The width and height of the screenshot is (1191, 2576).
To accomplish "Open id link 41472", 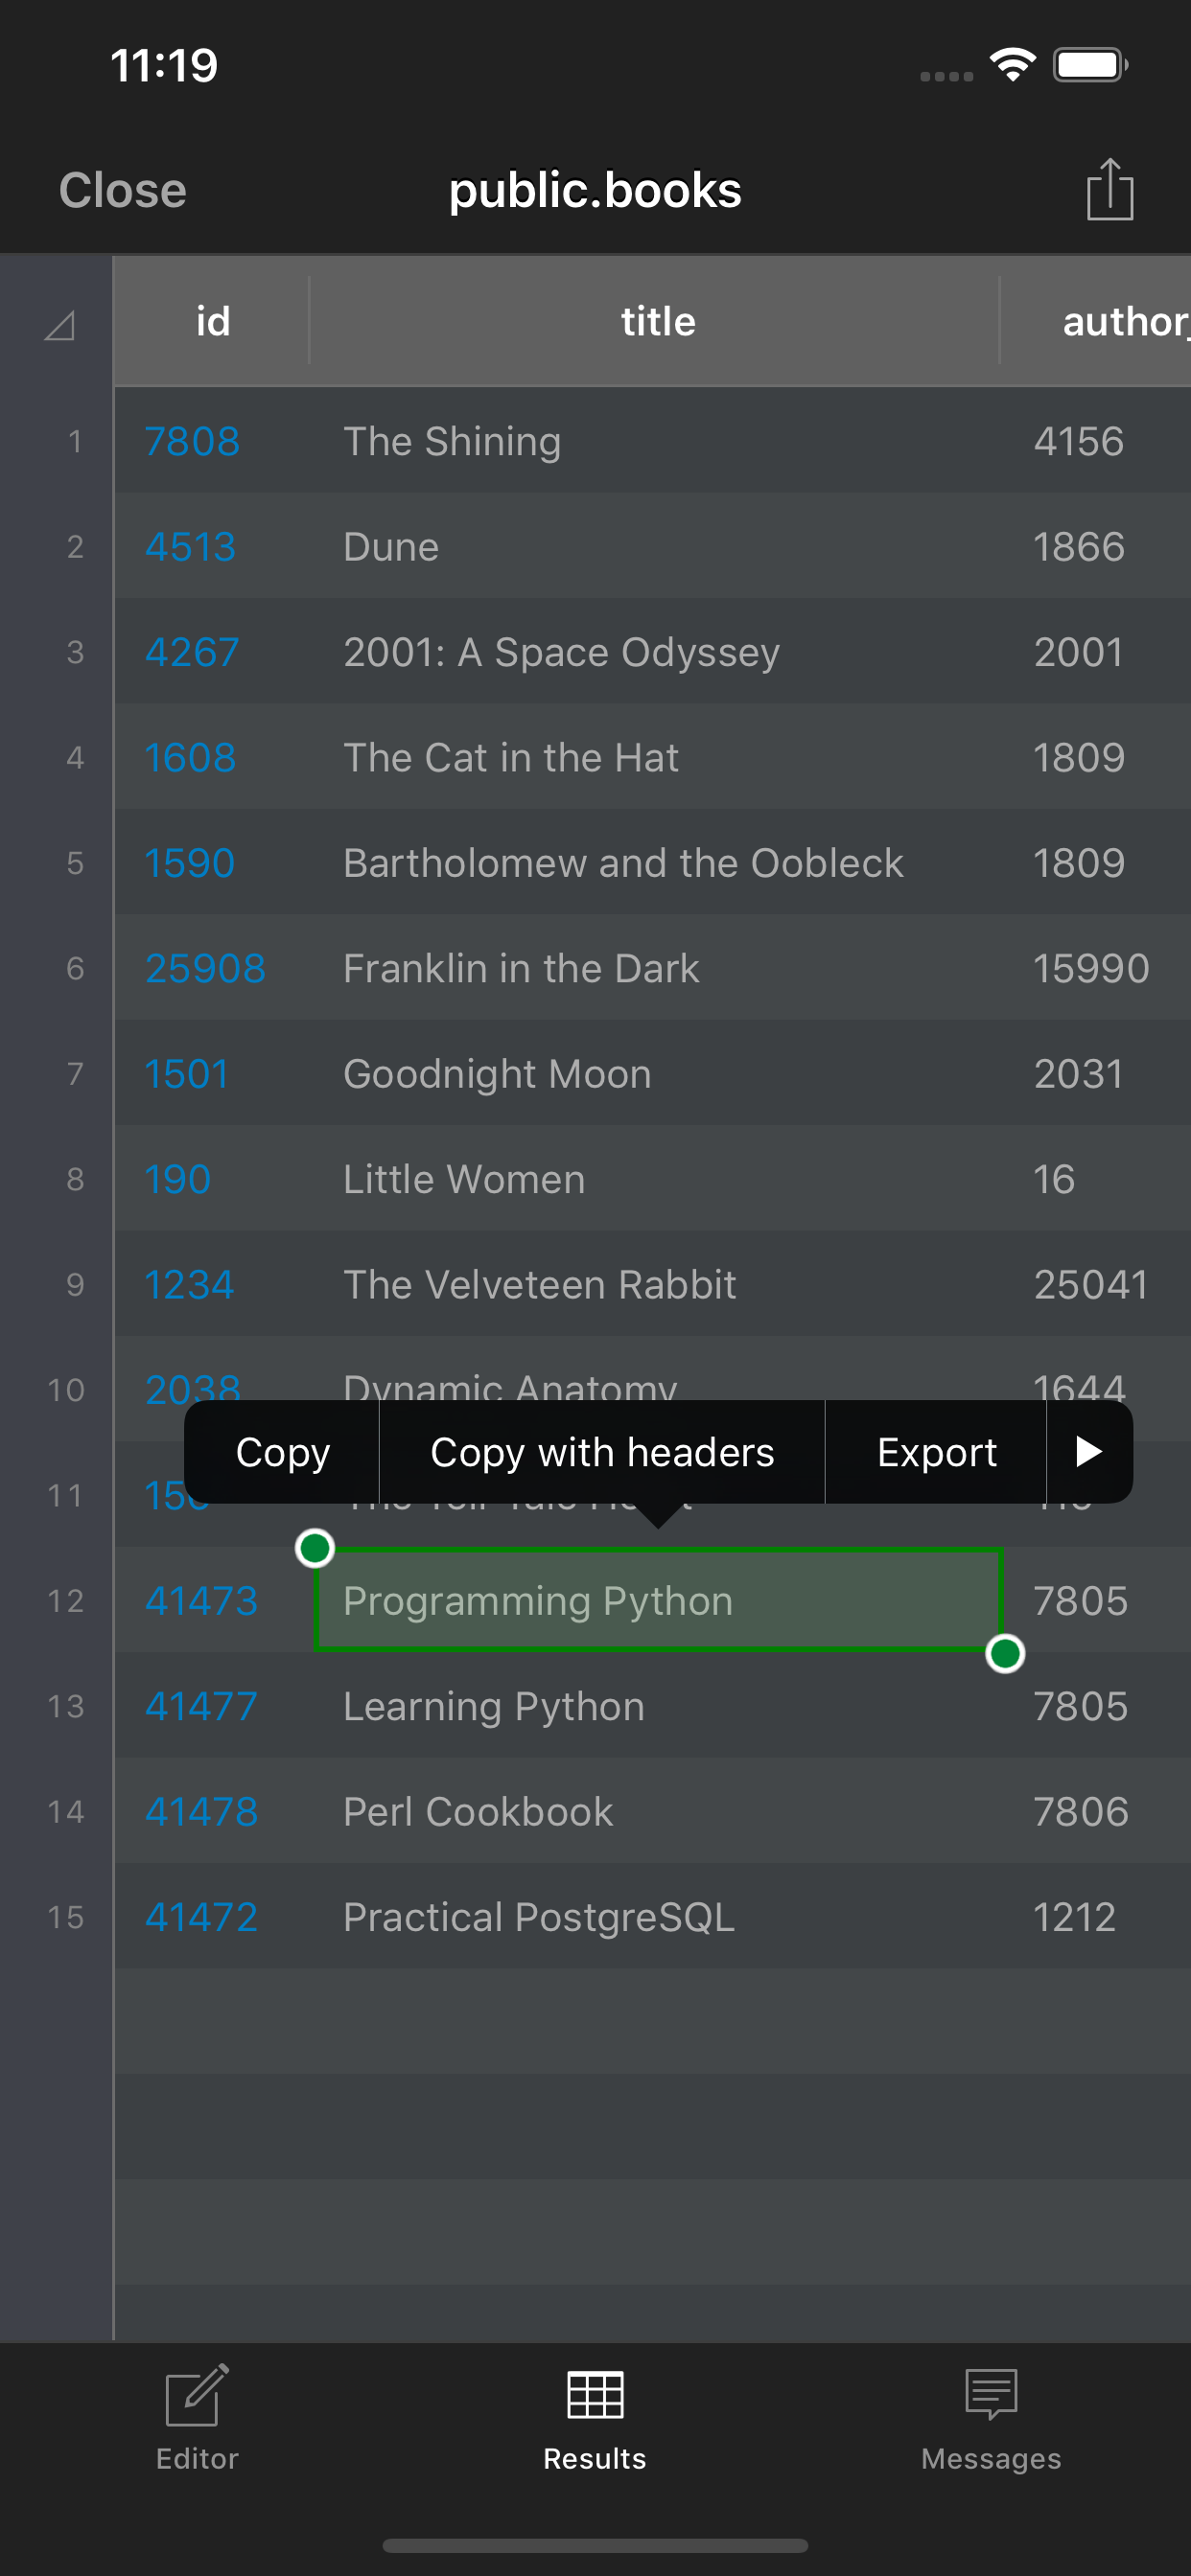I will click(201, 1917).
